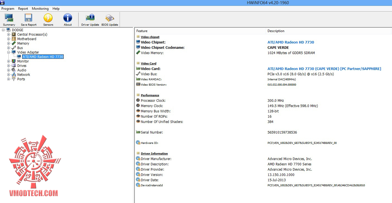
Task: Open the Help menu
Action: pyautogui.click(x=56, y=9)
